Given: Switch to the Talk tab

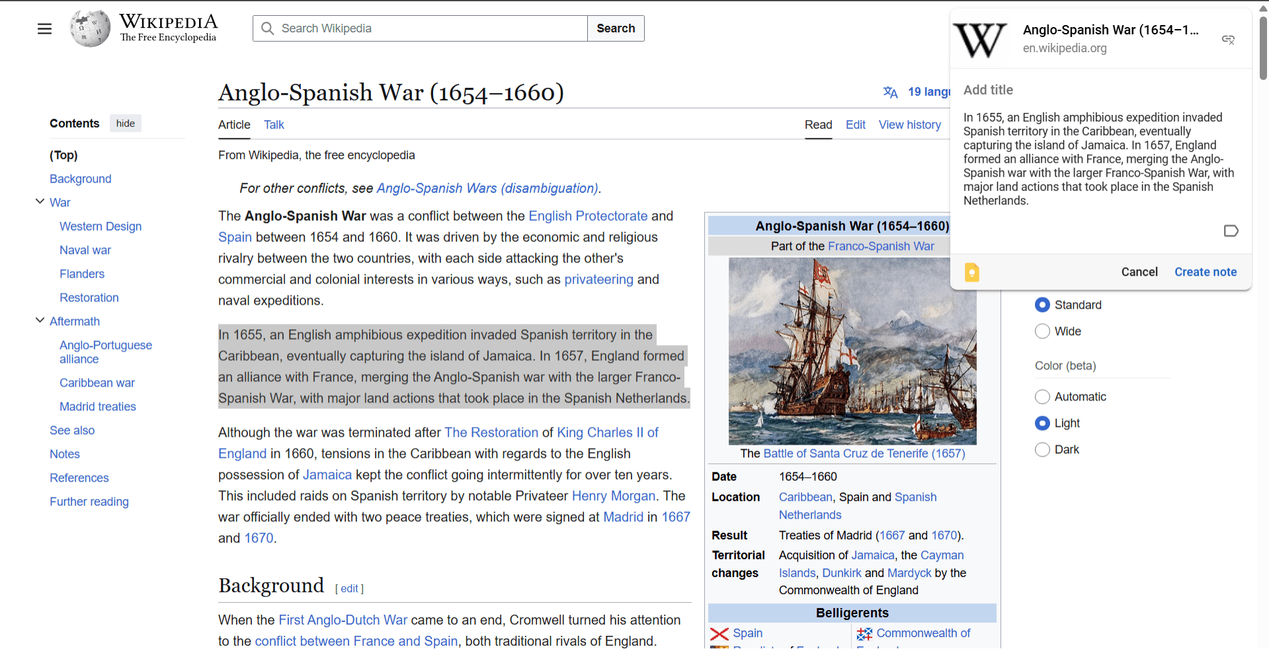Looking at the screenshot, I should coord(274,125).
